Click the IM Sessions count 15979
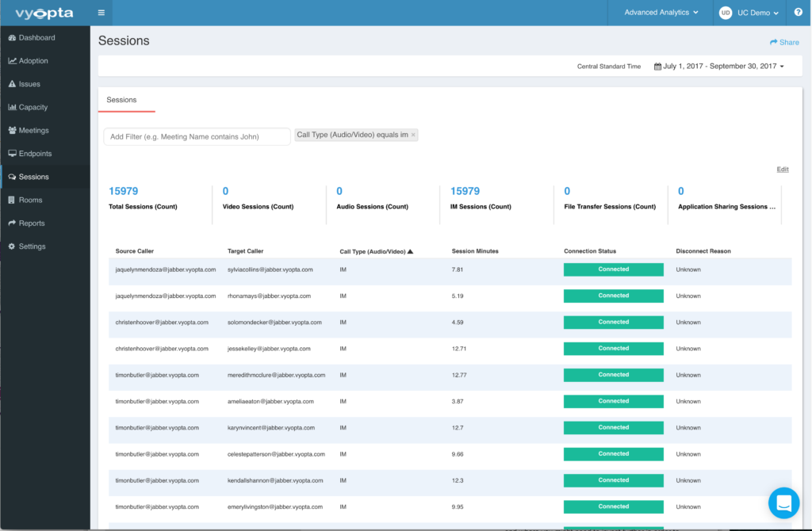Viewport: 812px width, 531px height. pyautogui.click(x=465, y=191)
